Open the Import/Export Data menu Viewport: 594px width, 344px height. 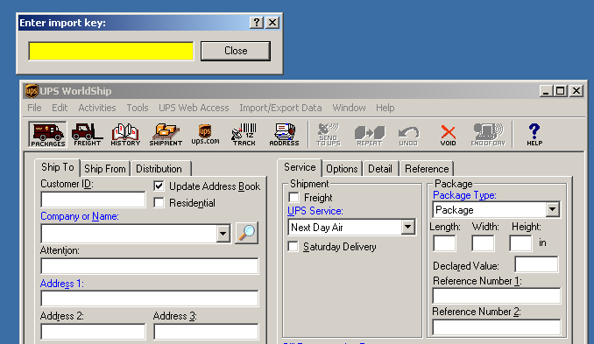pos(280,108)
